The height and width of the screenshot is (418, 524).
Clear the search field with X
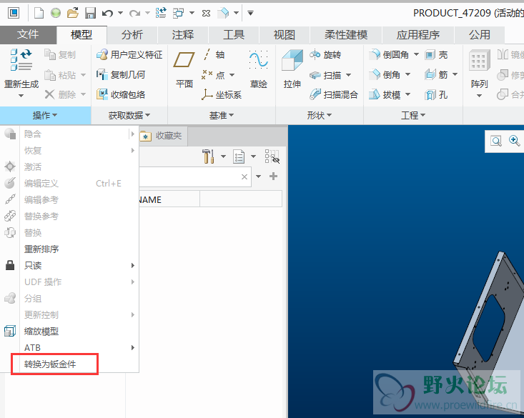[x=244, y=176]
